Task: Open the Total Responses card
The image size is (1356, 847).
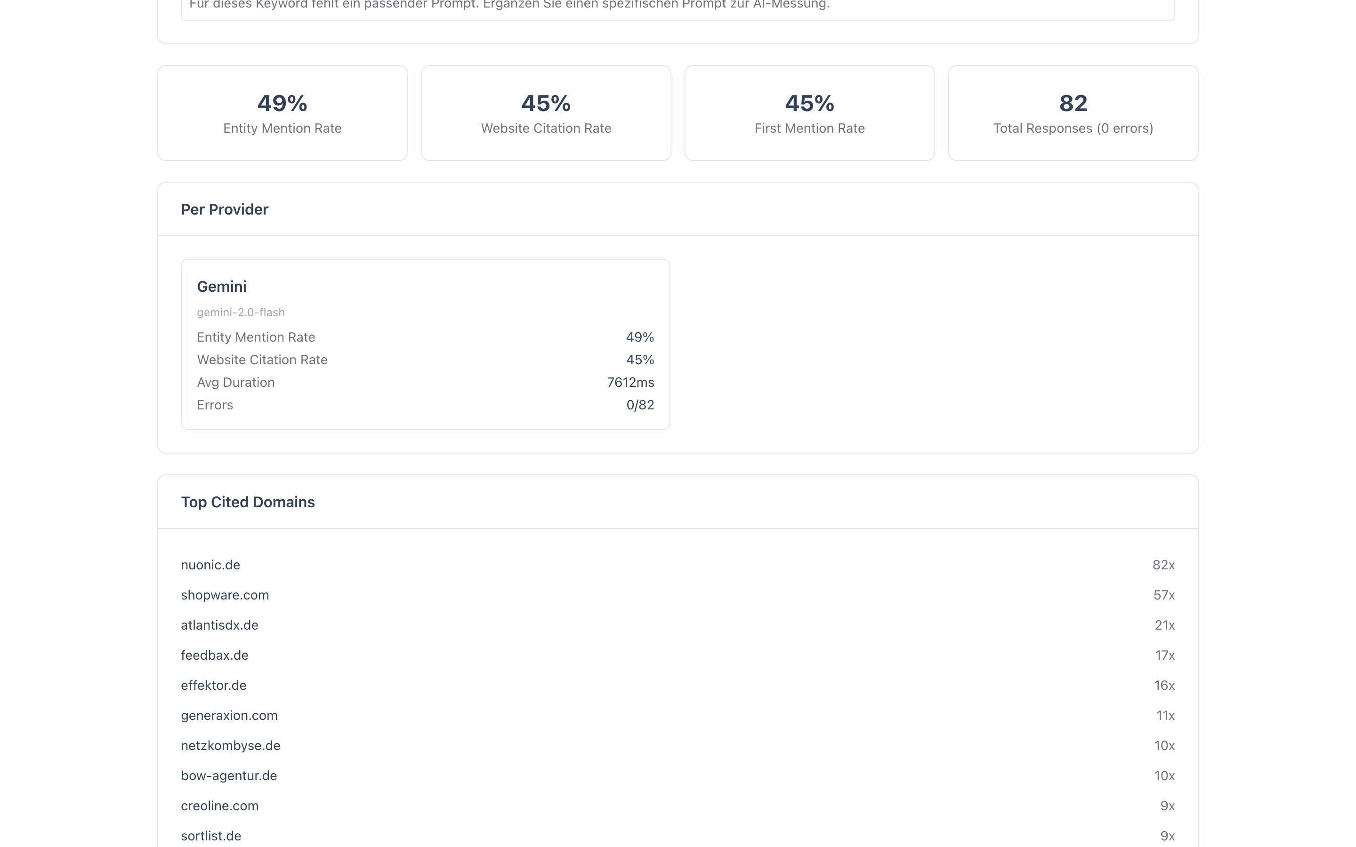Action: pos(1073,112)
